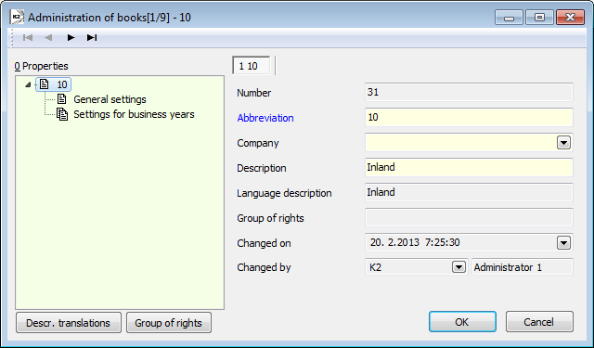594x348 pixels.
Task: Open General settings in the tree
Action: point(110,99)
